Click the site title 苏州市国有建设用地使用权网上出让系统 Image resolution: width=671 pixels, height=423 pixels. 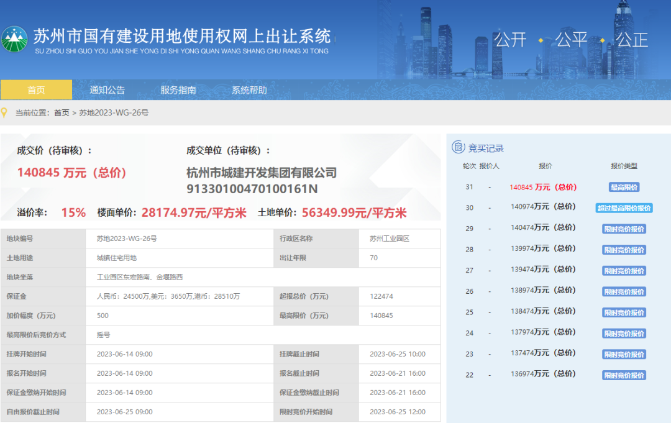pos(182,37)
